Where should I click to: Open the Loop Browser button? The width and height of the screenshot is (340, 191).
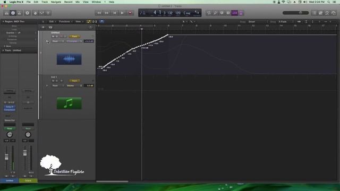pos(327,13)
